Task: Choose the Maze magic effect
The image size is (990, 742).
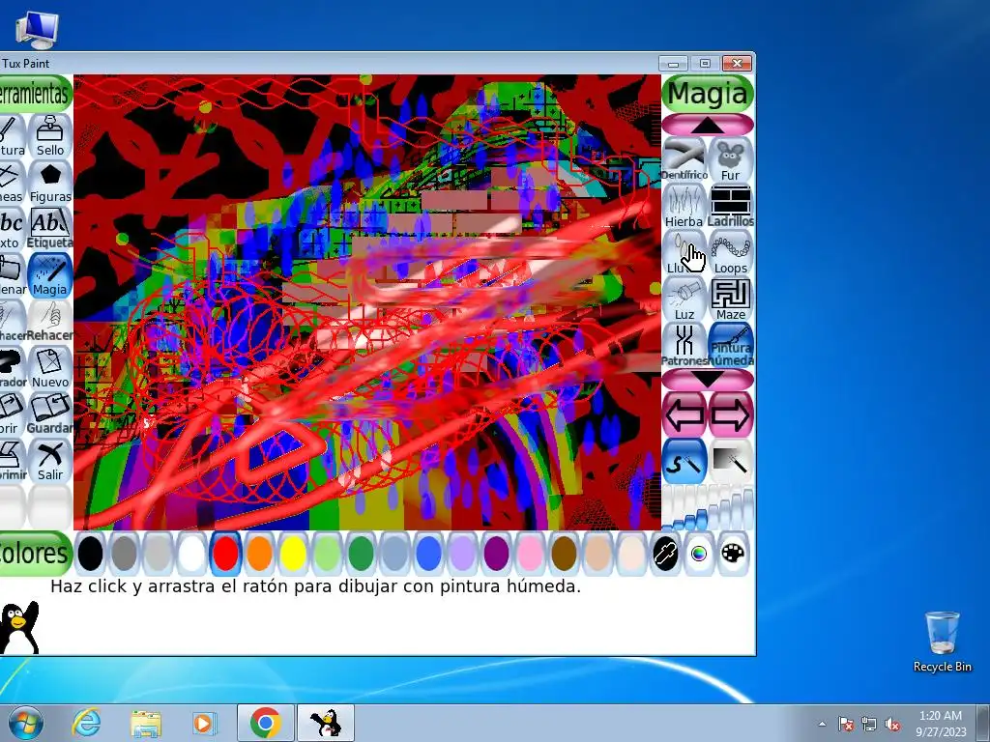Action: click(x=731, y=299)
